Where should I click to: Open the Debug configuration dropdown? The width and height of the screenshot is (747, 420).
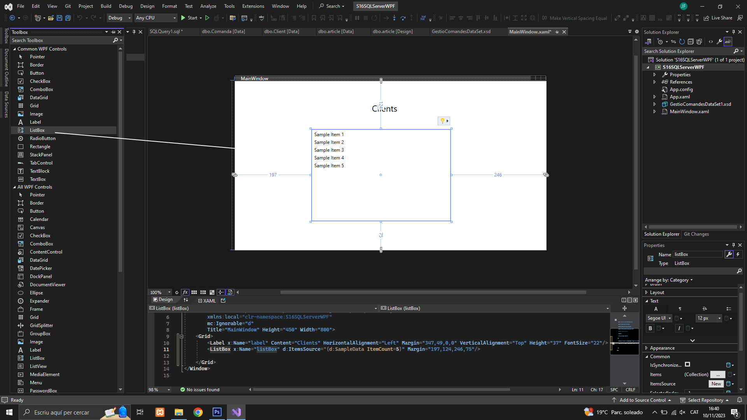119,18
